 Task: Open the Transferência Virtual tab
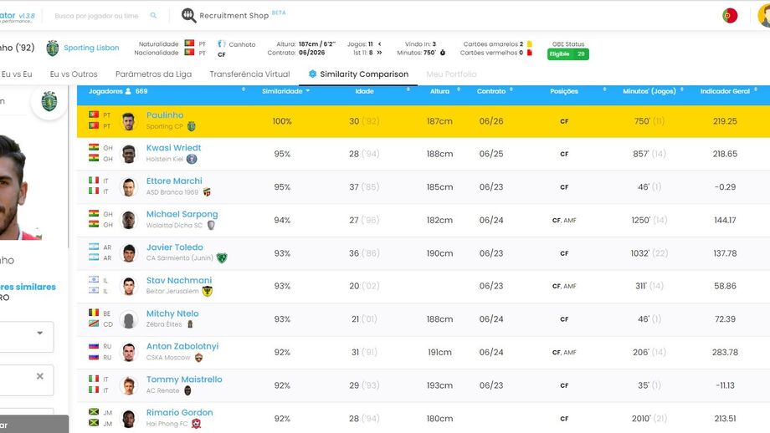coord(249,74)
